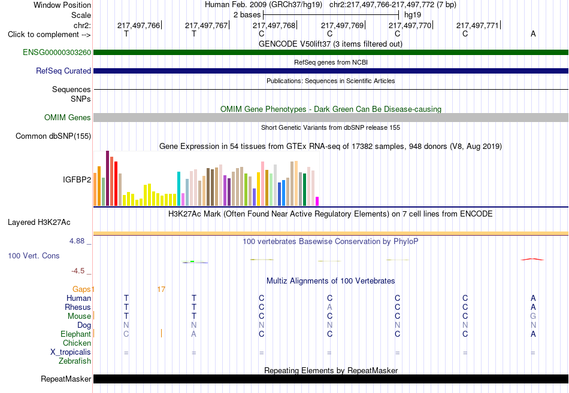Click the Zebrafish species label

[75, 361]
